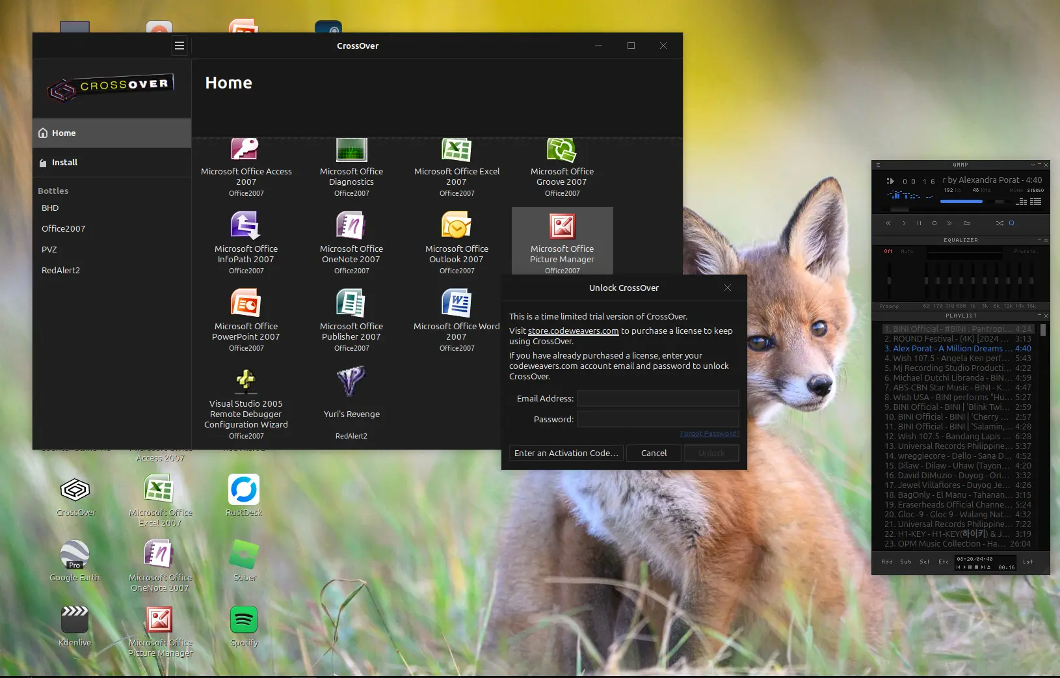Viewport: 1060px width, 678px height.
Task: Open Visual Studio 2005 Remote Debugger Wizard
Action: (x=246, y=403)
